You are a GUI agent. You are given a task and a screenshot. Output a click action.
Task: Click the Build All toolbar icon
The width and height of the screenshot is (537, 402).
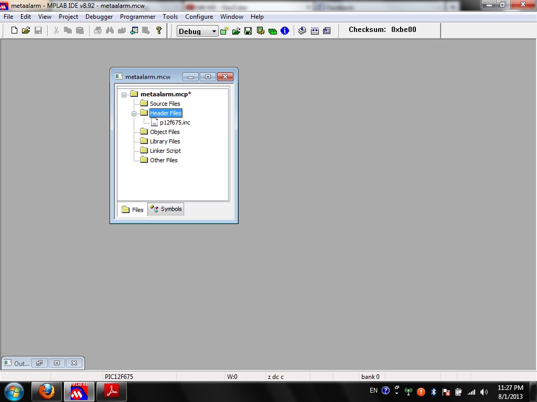tap(315, 31)
